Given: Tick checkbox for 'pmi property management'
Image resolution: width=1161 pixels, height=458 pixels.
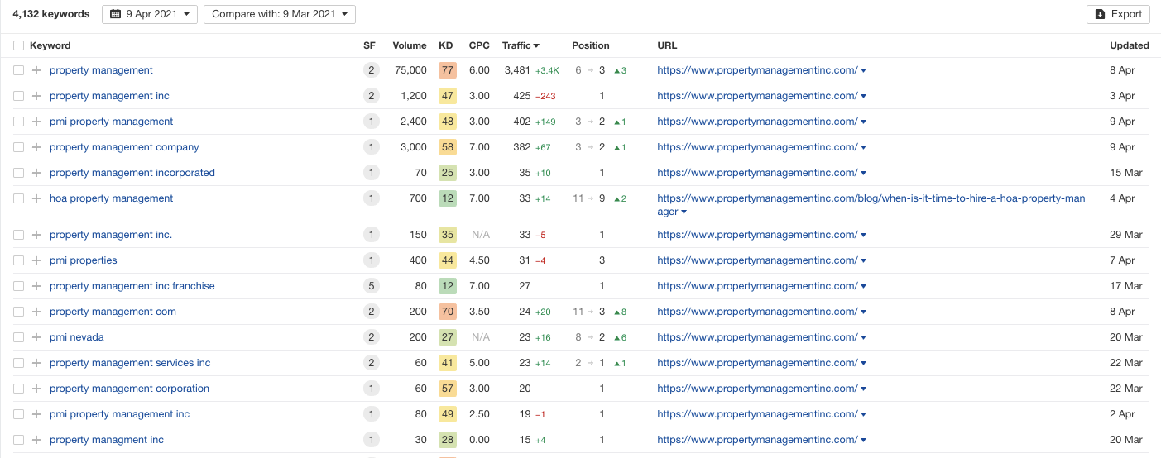Looking at the screenshot, I should [18, 122].
